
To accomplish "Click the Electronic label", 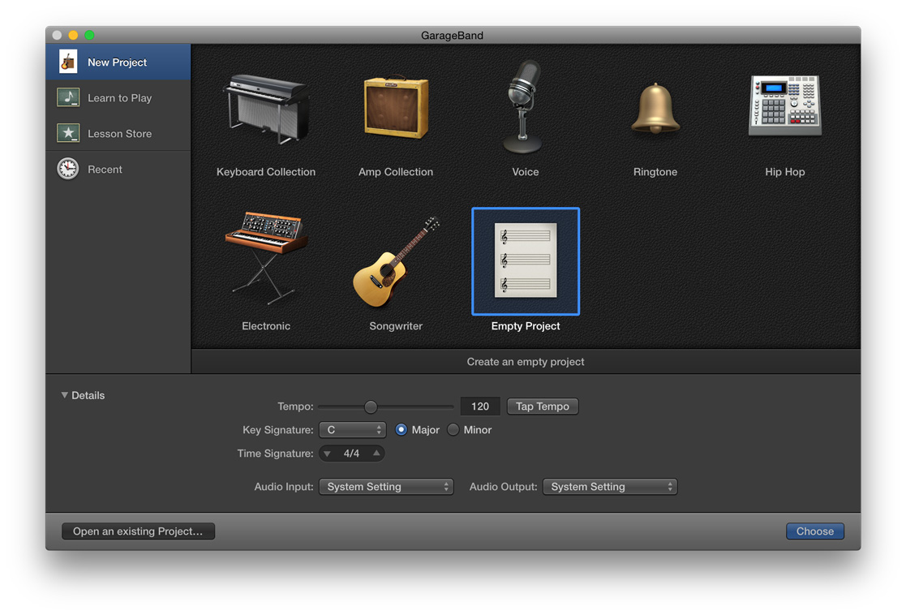I will tap(266, 326).
